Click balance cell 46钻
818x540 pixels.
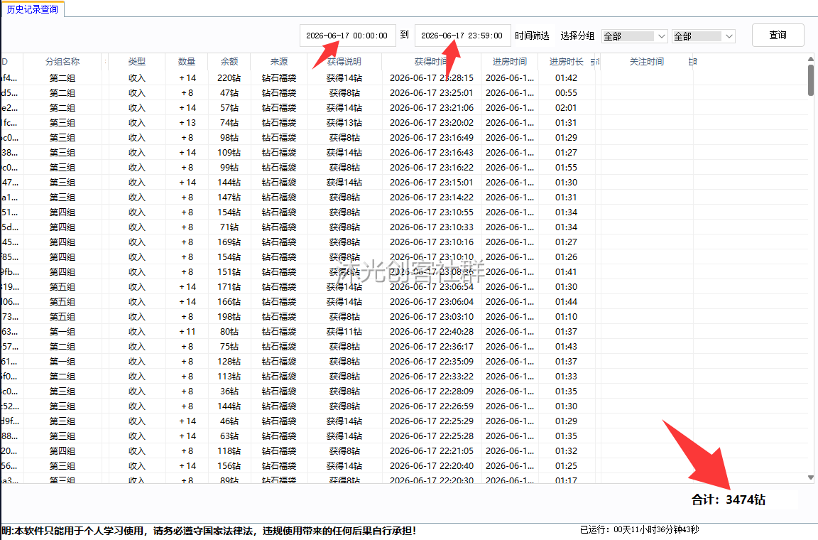[229, 421]
